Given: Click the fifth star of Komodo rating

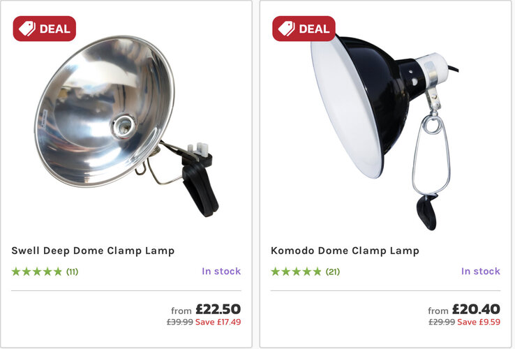Looking at the screenshot, I should 317,272.
